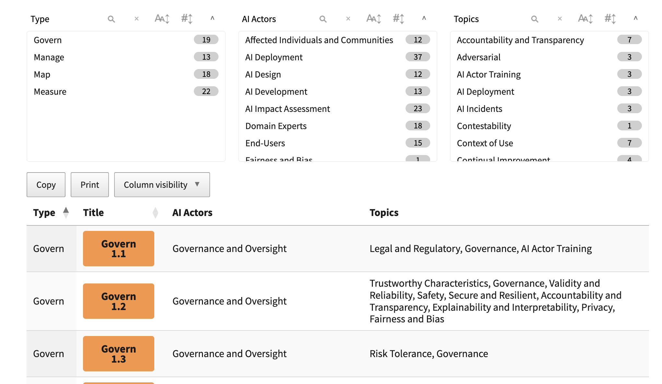
Task: Select End-Users actor filter
Action: point(337,143)
